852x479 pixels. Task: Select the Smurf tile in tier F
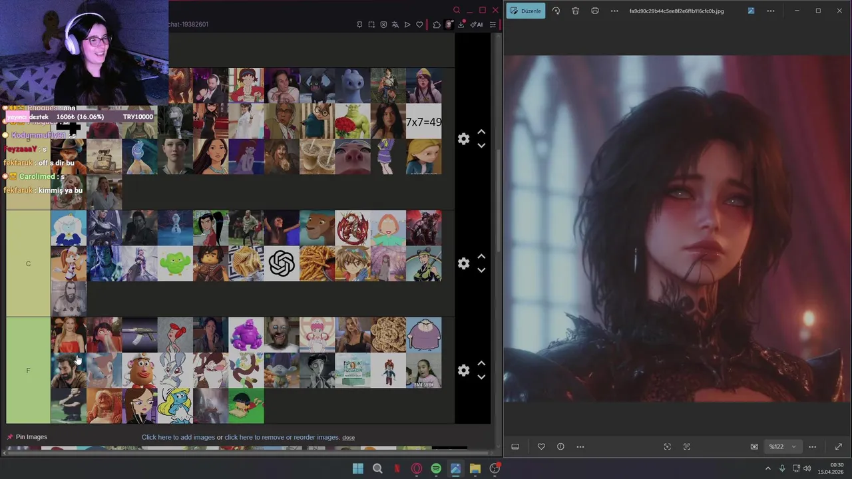175,406
